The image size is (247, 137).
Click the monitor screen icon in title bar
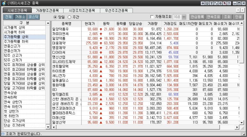(x=207, y=3)
